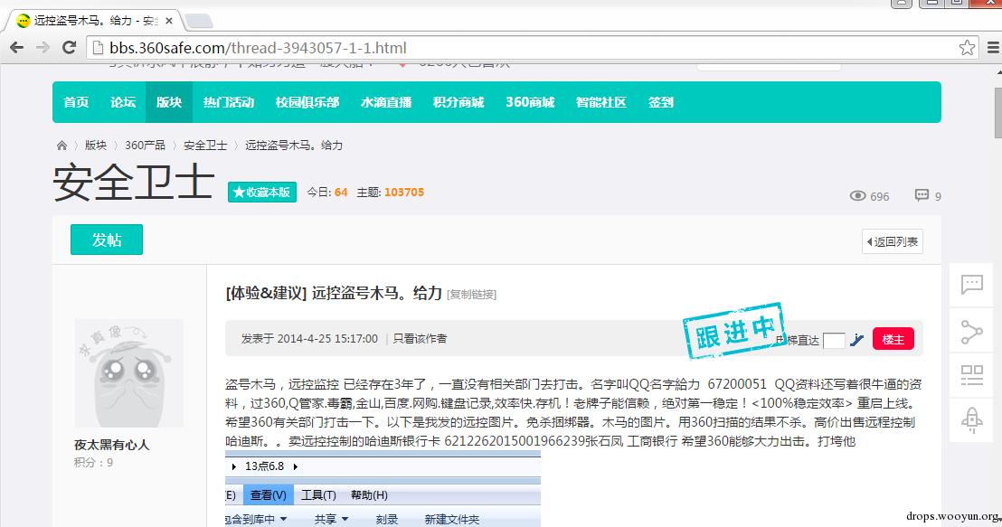Open the 水滴直播 nav item
Screen dimensions: 1002x527
tap(386, 102)
